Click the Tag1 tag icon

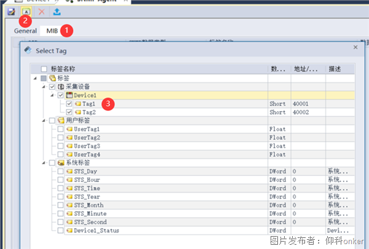tap(77, 104)
